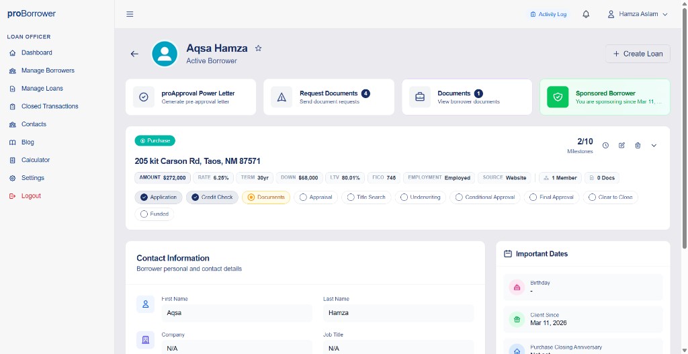Click the Documents briefcase icon
The height and width of the screenshot is (354, 688).
pyautogui.click(x=420, y=97)
